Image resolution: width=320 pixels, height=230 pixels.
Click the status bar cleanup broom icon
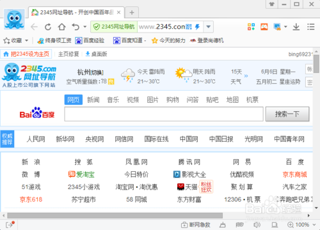pyautogui.click(x=223, y=225)
